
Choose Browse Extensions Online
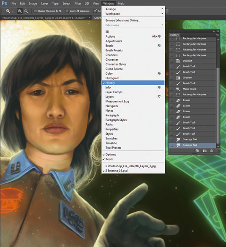[133, 20]
